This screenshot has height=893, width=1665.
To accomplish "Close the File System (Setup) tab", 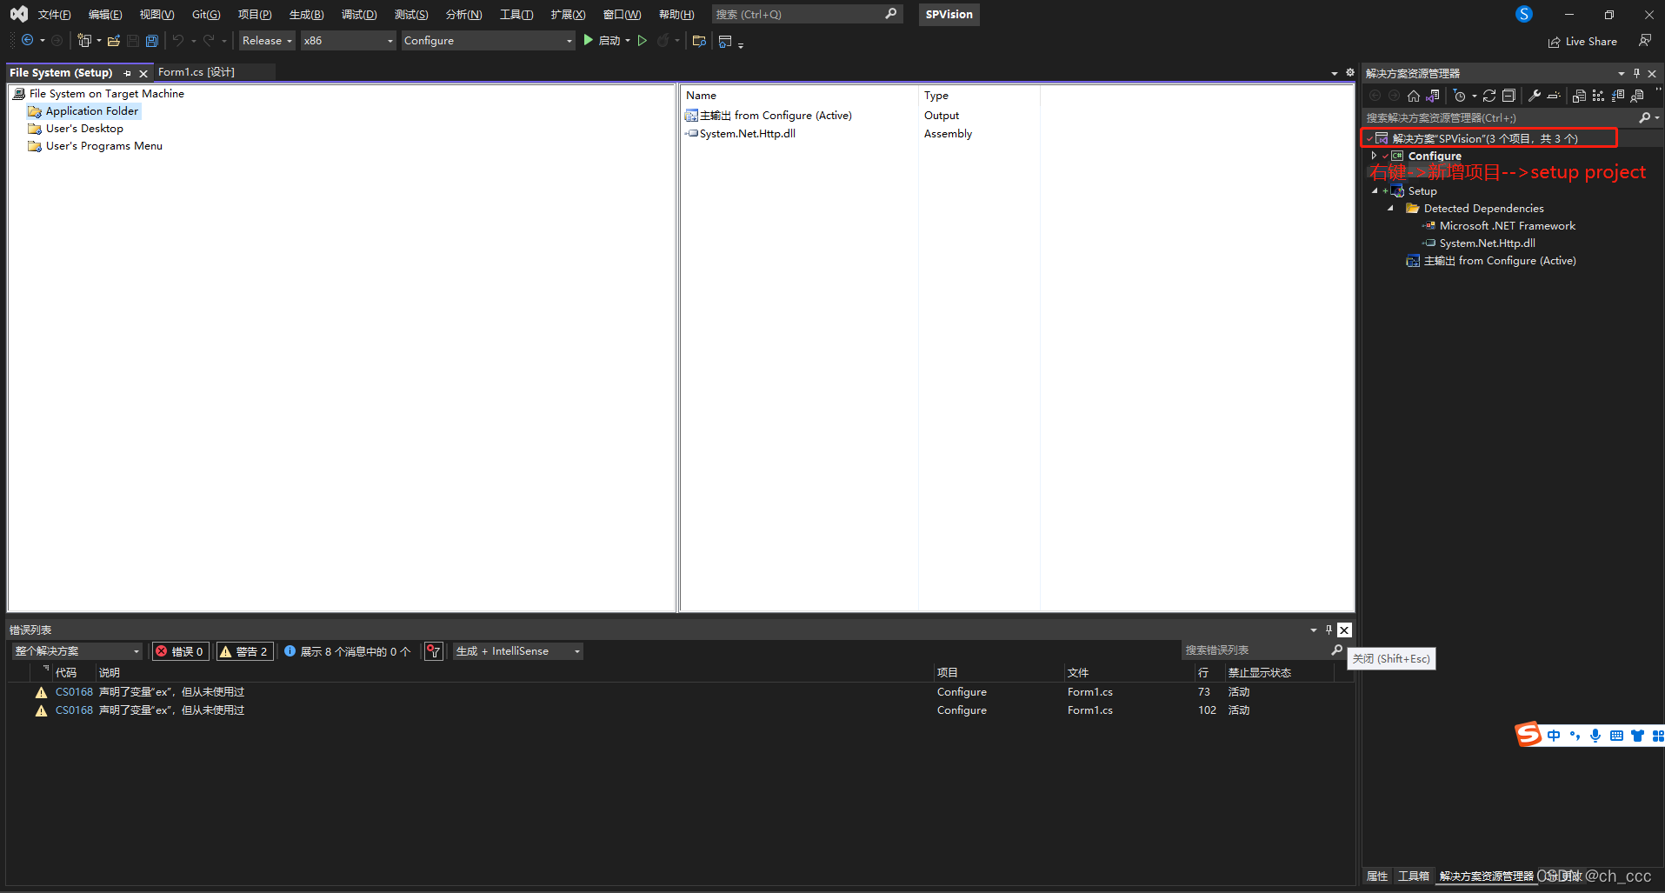I will [143, 73].
